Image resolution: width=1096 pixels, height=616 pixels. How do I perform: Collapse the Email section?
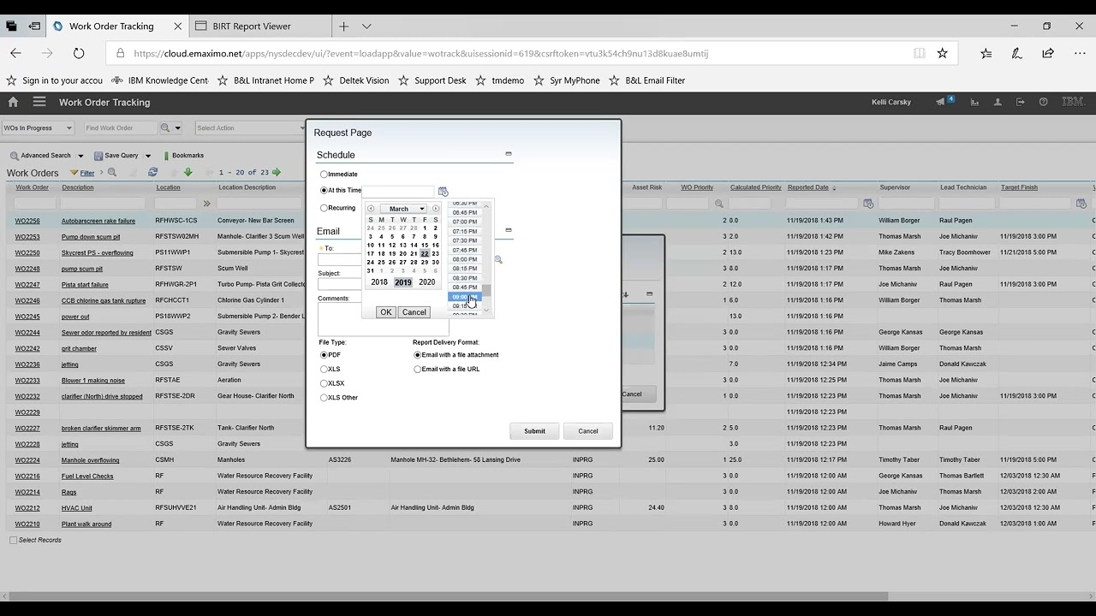pyautogui.click(x=509, y=230)
